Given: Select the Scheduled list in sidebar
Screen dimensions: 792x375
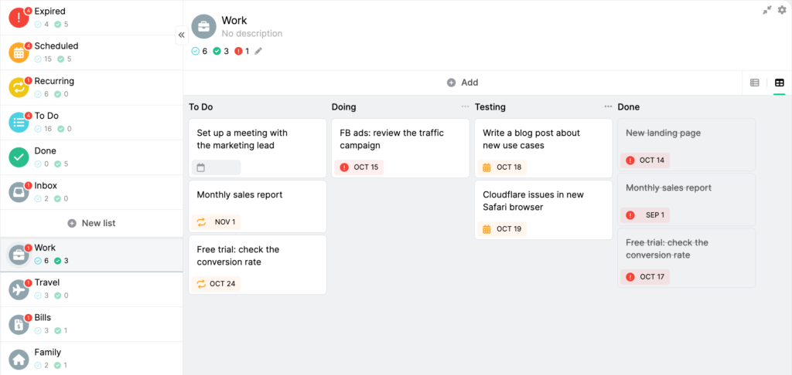Looking at the screenshot, I should pos(91,52).
